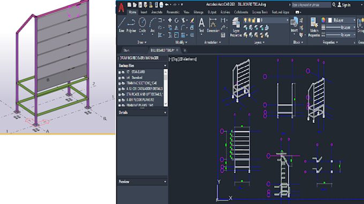Image resolution: width=364 pixels, height=204 pixels.
Task: Click the Copy tool in Modify panel
Action: [x=170, y=28]
